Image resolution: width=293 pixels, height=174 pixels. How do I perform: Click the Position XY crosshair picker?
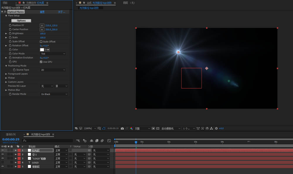[x=42, y=25]
